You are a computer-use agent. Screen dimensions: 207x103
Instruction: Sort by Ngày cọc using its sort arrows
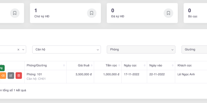[x=144, y=66]
